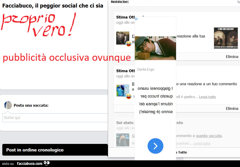Delete the first notification with Elimina

pos(232,57)
